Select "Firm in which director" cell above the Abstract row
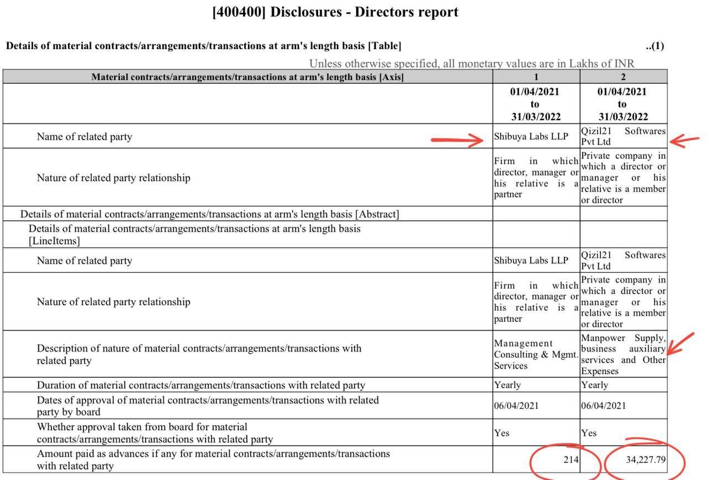 click(x=536, y=178)
